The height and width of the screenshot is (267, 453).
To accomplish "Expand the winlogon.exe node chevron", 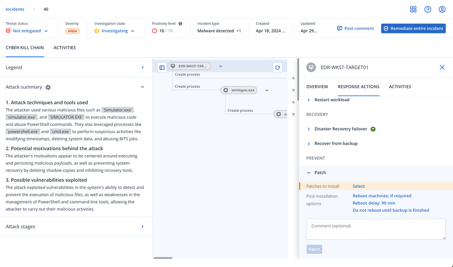I will [267, 90].
